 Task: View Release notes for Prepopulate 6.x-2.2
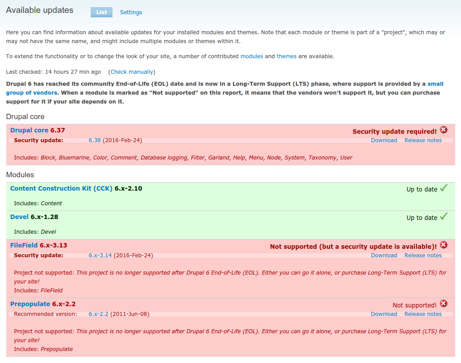pyautogui.click(x=423, y=314)
